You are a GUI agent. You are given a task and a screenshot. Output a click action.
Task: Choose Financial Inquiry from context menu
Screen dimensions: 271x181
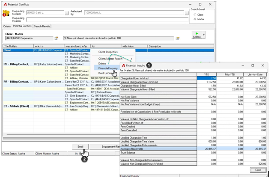(x=108, y=68)
